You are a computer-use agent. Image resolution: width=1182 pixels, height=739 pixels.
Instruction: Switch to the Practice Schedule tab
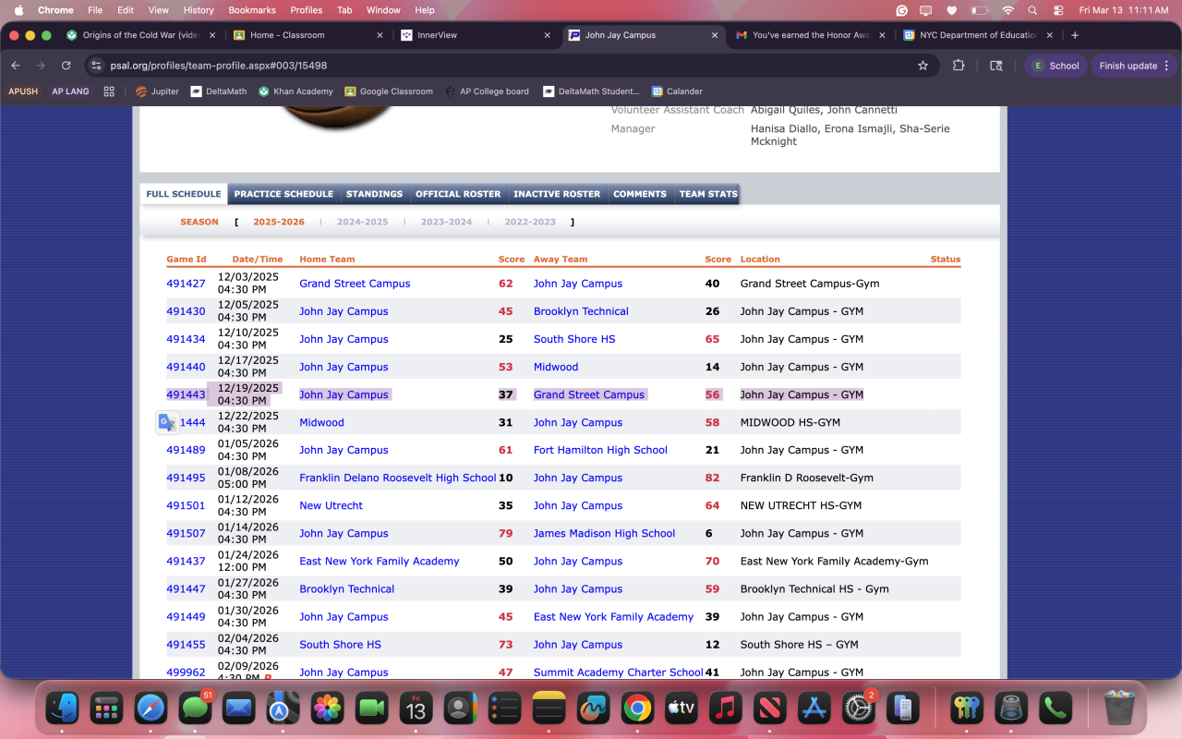point(283,194)
